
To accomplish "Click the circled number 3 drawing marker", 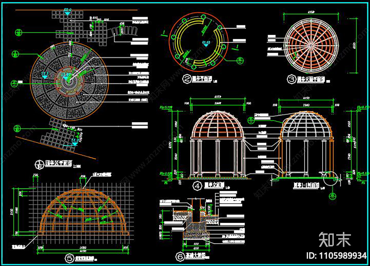I will click(x=292, y=79).
